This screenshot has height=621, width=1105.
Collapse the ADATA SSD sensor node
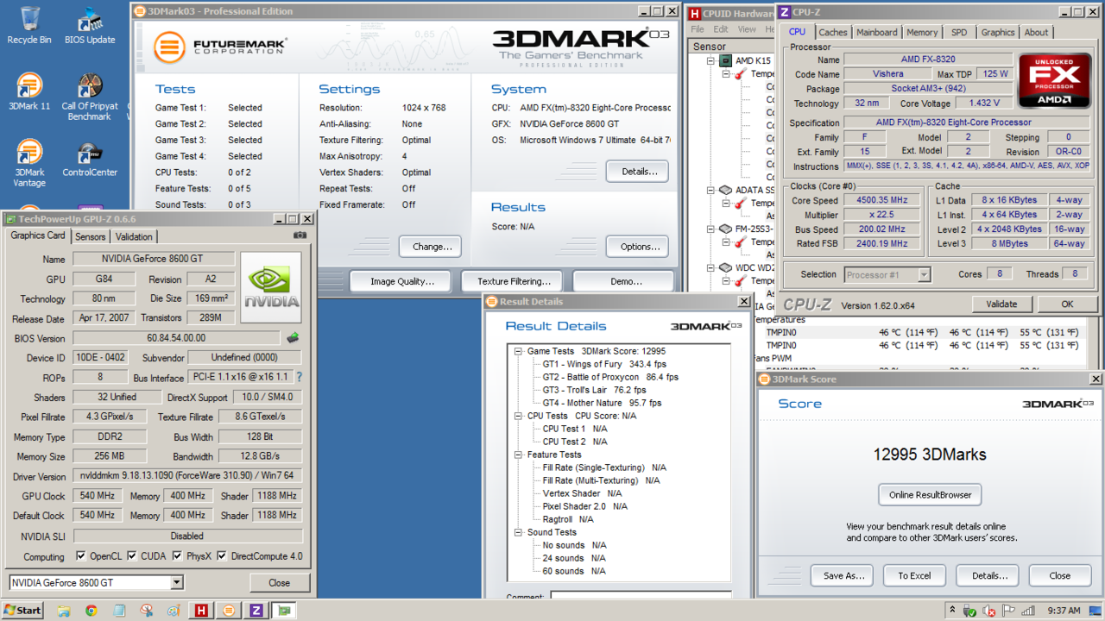(x=712, y=191)
